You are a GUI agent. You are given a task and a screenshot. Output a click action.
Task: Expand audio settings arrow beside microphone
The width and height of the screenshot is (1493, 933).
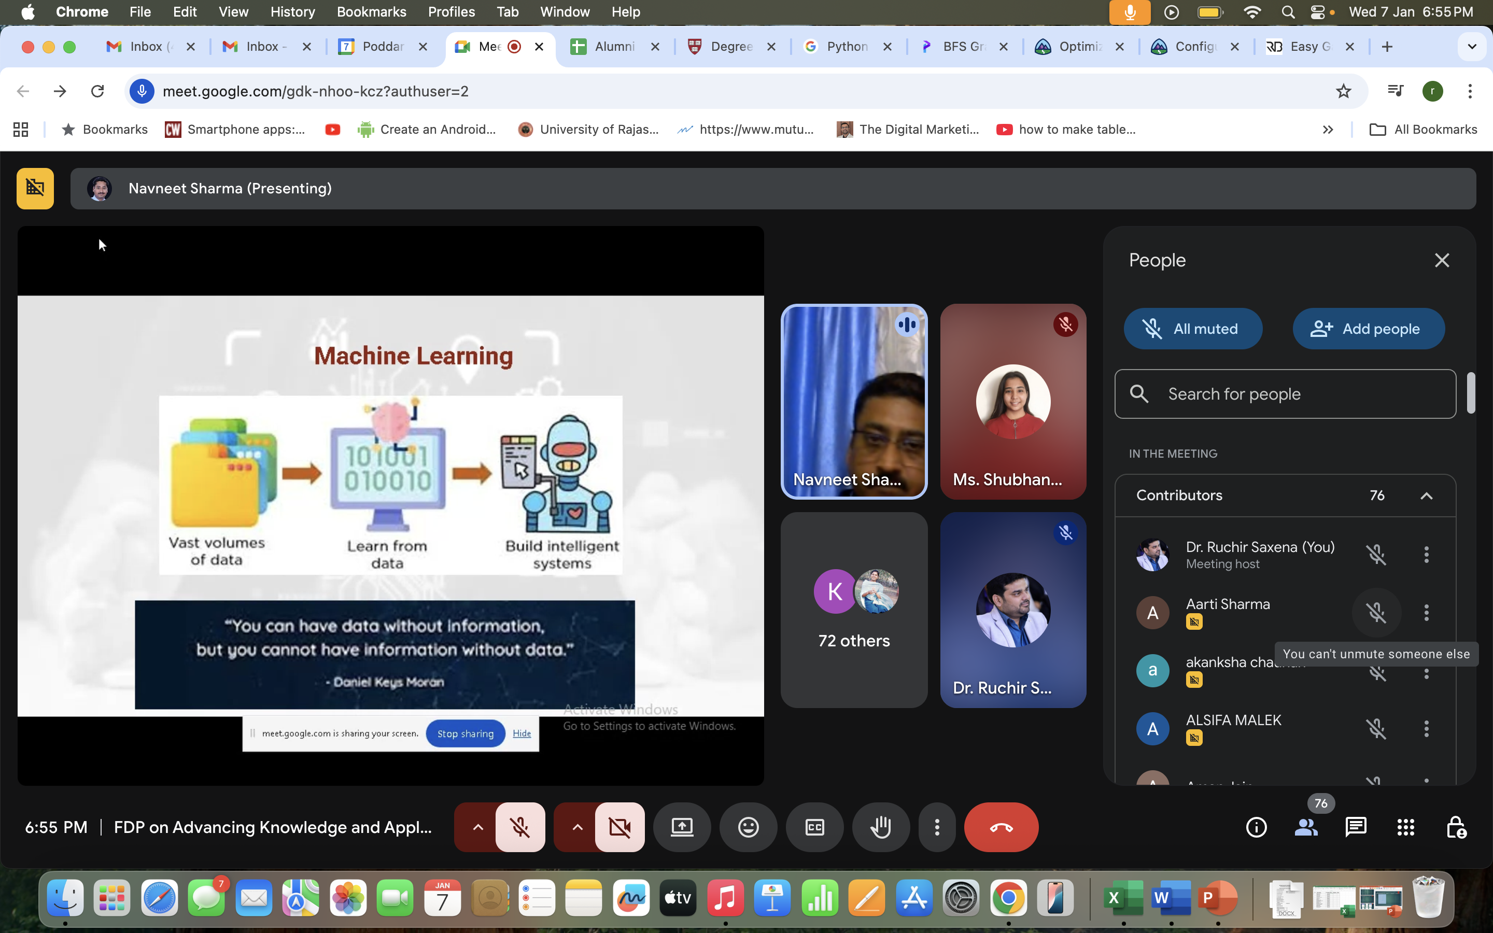tap(477, 827)
